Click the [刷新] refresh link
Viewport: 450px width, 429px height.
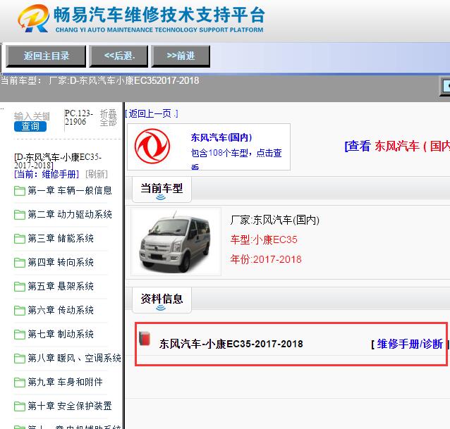coord(97,174)
